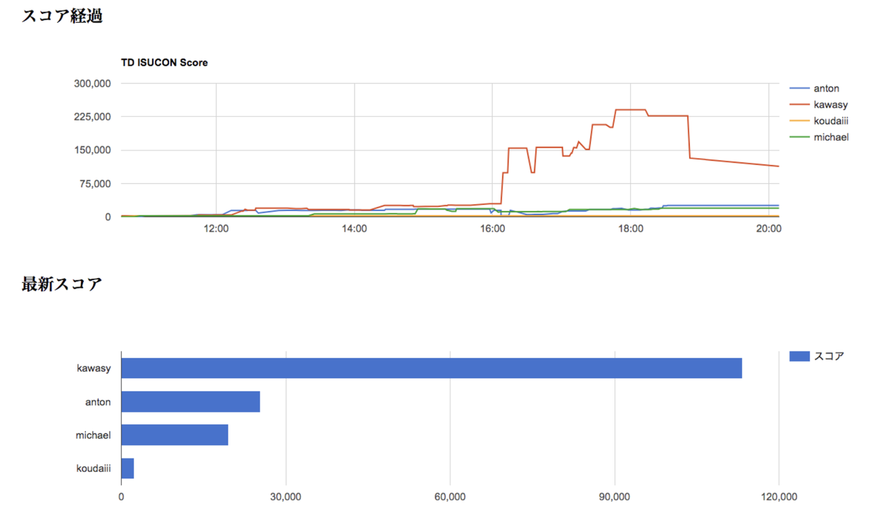Click the kawasy bar in the bar chart
The width and height of the screenshot is (870, 517).
pyautogui.click(x=431, y=368)
